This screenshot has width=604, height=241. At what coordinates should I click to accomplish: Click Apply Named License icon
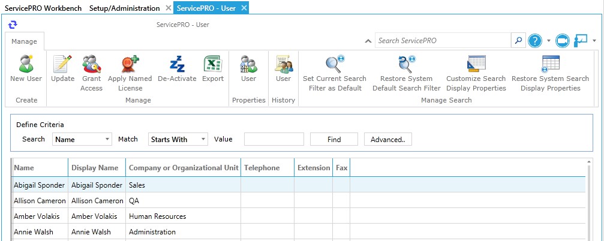(130, 64)
